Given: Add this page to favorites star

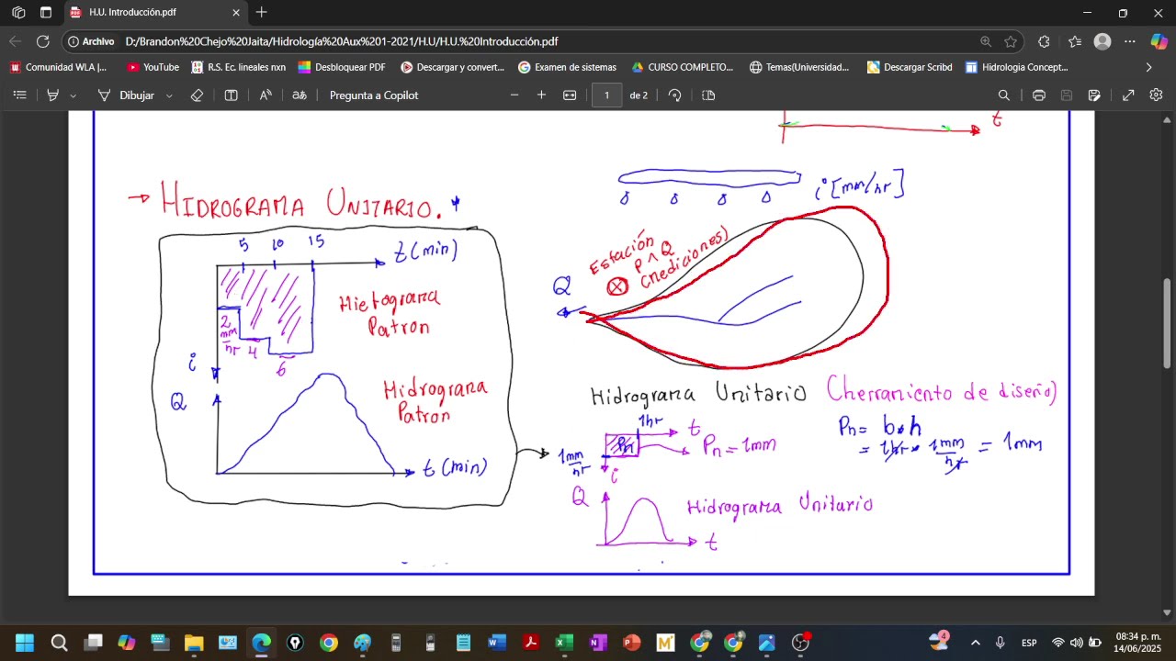Looking at the screenshot, I should [x=1011, y=41].
